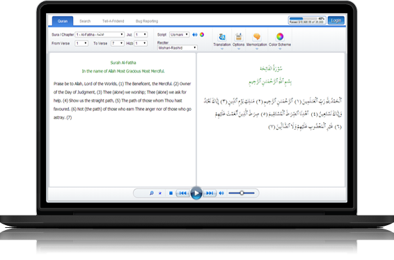Image resolution: width=394 pixels, height=260 pixels.
Task: Stop recitation with the stop button
Action: 171,193
